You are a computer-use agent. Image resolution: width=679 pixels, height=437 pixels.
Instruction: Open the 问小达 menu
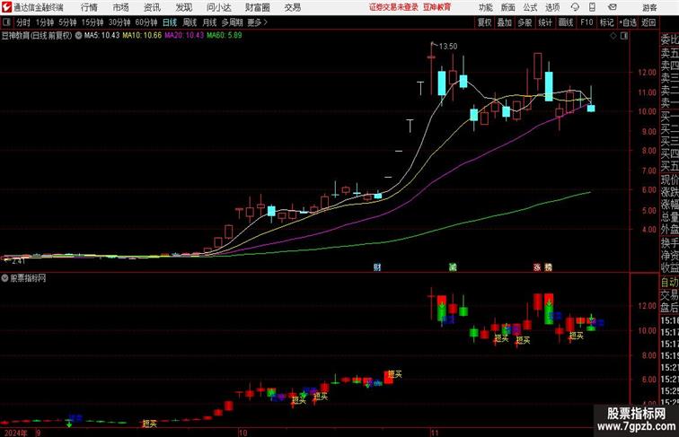tap(219, 7)
